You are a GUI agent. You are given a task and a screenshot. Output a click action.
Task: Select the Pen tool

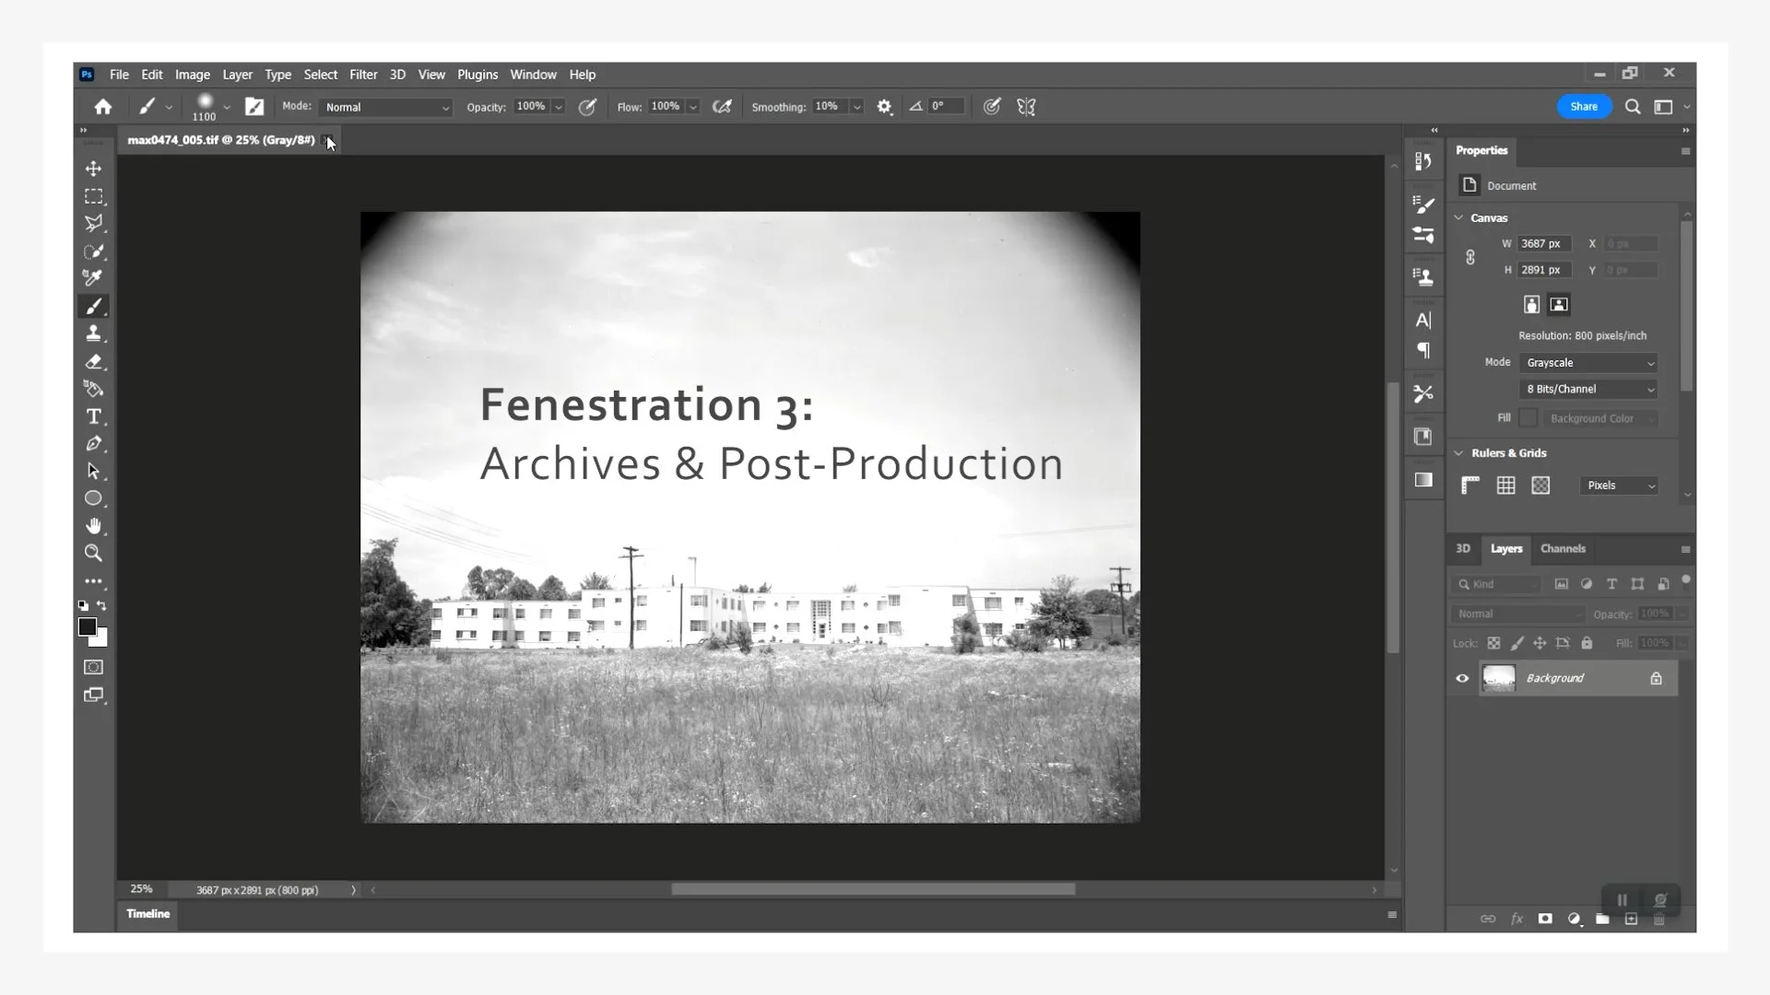click(x=93, y=444)
